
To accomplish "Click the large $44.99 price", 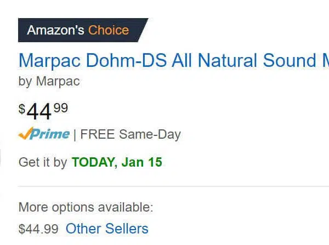I will pos(43,111).
